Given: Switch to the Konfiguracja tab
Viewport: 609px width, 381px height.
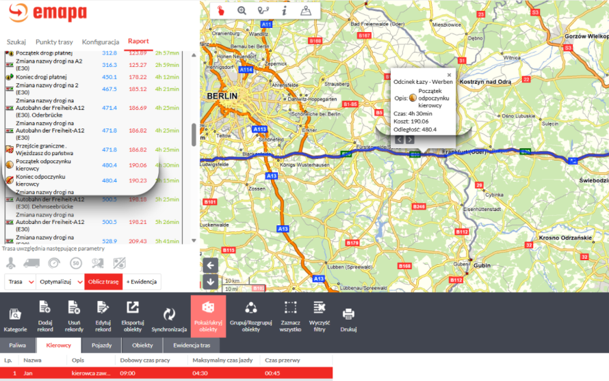Looking at the screenshot, I should point(101,42).
